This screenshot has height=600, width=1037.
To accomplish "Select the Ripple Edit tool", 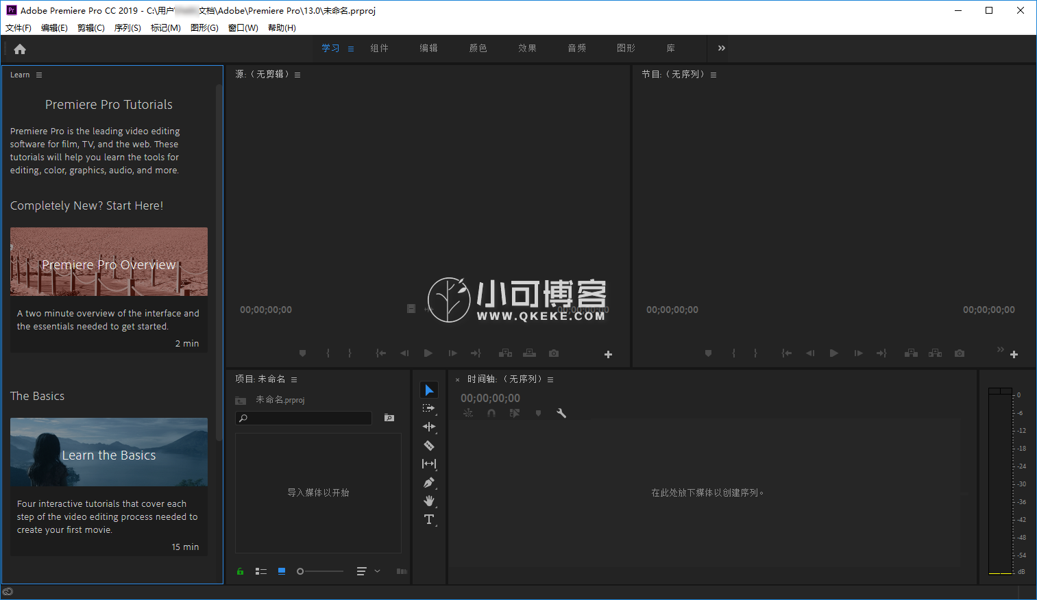I will pos(429,427).
